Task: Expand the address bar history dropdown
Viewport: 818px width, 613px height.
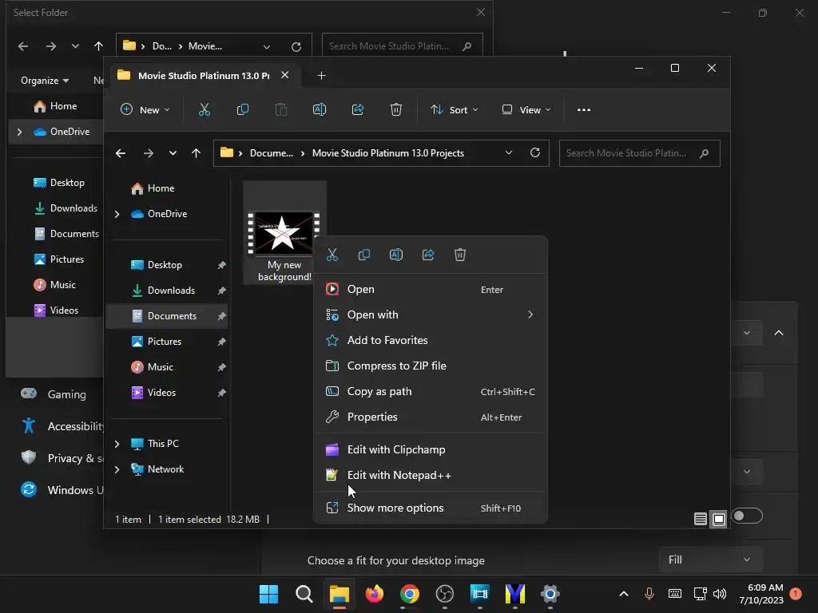Action: pos(509,152)
